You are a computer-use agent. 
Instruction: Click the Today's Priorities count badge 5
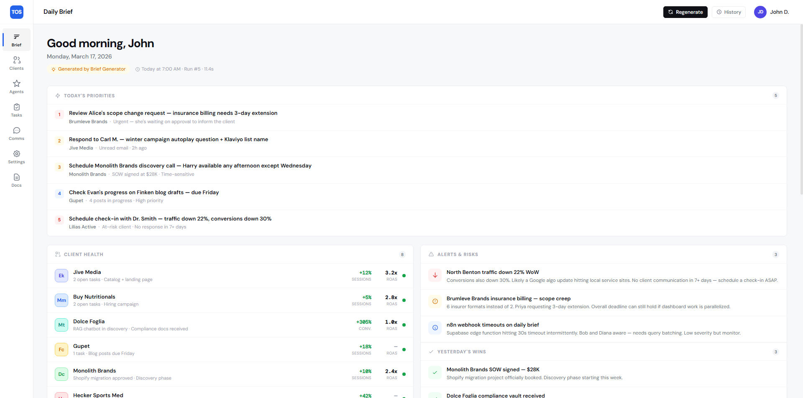[775, 96]
